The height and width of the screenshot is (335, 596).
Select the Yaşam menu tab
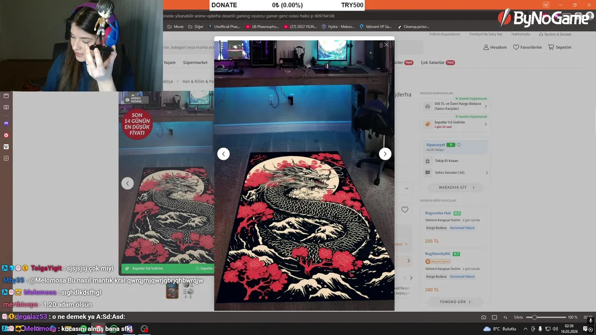click(x=169, y=62)
